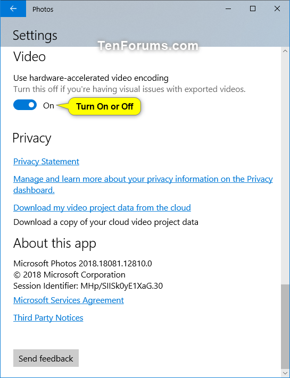Click the Settings page title
Image resolution: width=290 pixels, height=378 pixels.
pyautogui.click(x=35, y=36)
